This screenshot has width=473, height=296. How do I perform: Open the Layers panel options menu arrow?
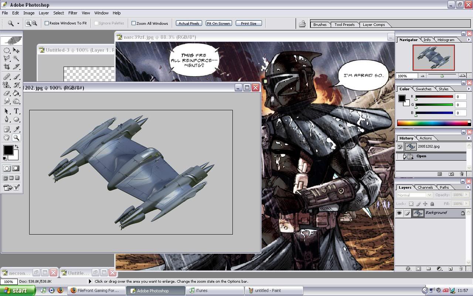click(469, 187)
